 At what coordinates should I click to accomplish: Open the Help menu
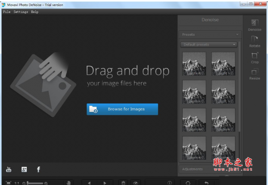click(34, 12)
